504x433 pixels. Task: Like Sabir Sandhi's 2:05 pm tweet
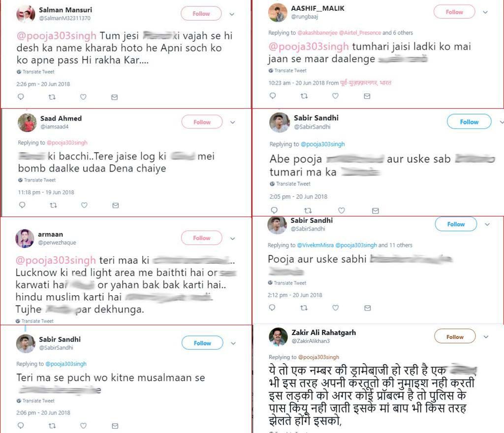click(x=343, y=211)
